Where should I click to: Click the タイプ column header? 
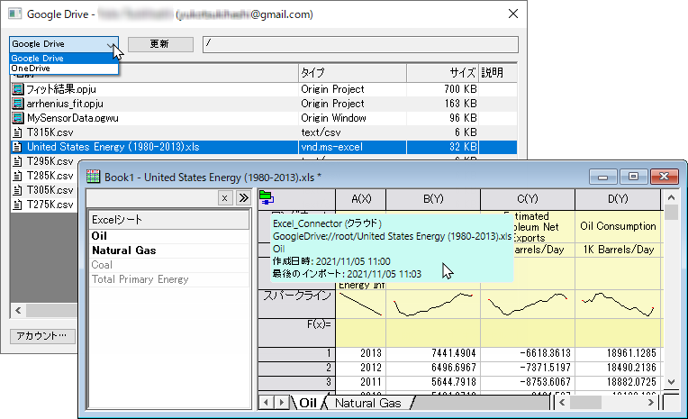pos(352,73)
